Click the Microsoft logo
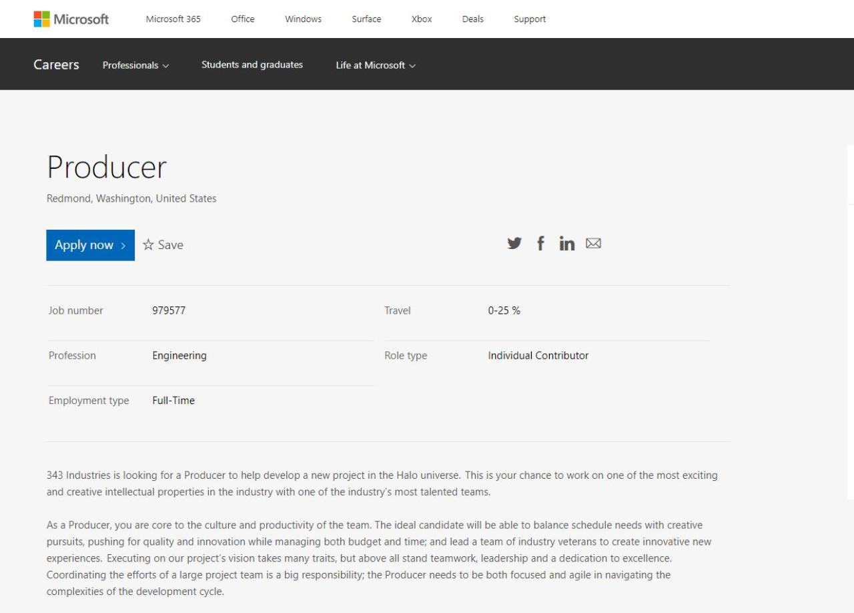 tap(71, 19)
